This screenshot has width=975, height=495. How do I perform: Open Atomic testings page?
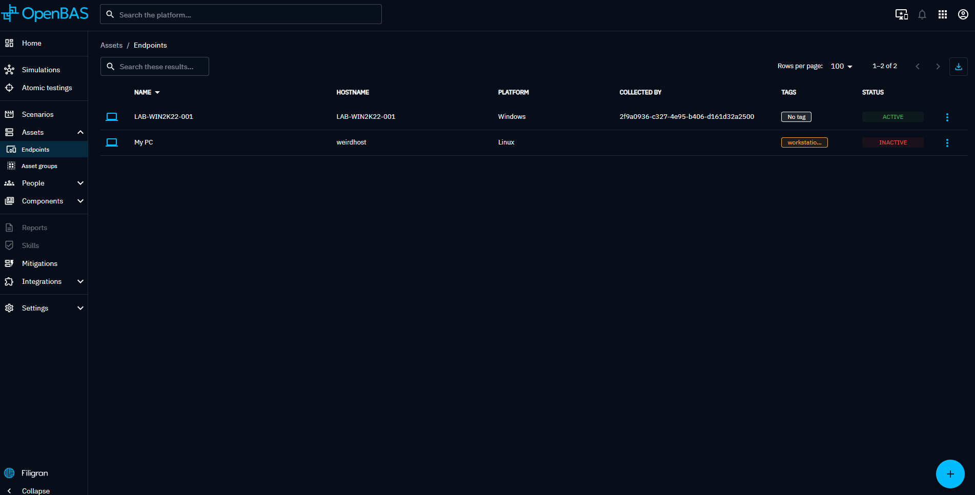point(47,88)
